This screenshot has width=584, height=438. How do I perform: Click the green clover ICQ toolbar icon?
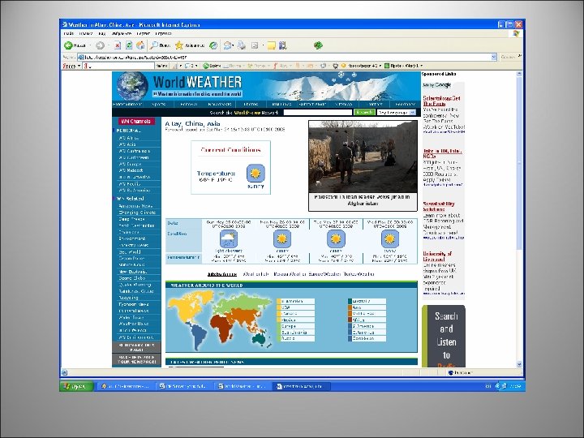coord(318,45)
